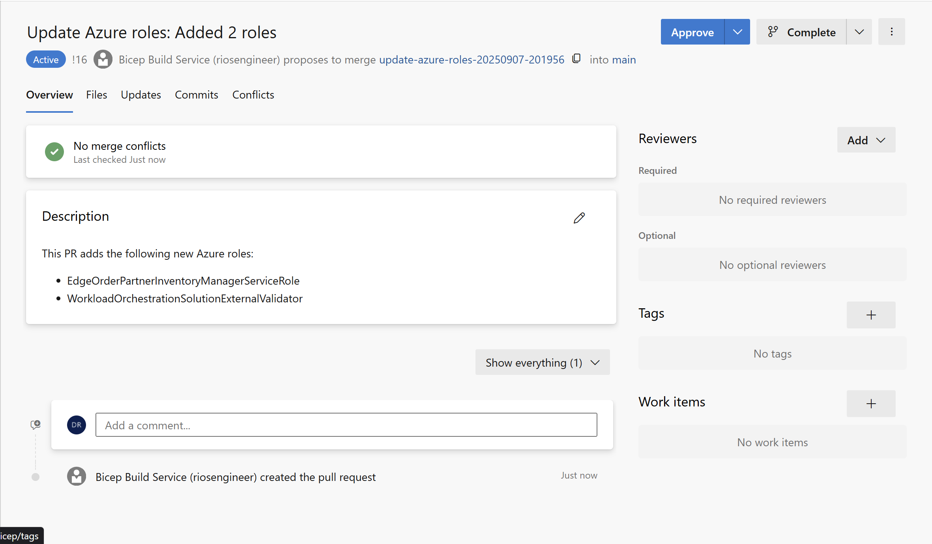Open the Add reviewers dropdown
932x544 pixels.
[x=866, y=140]
